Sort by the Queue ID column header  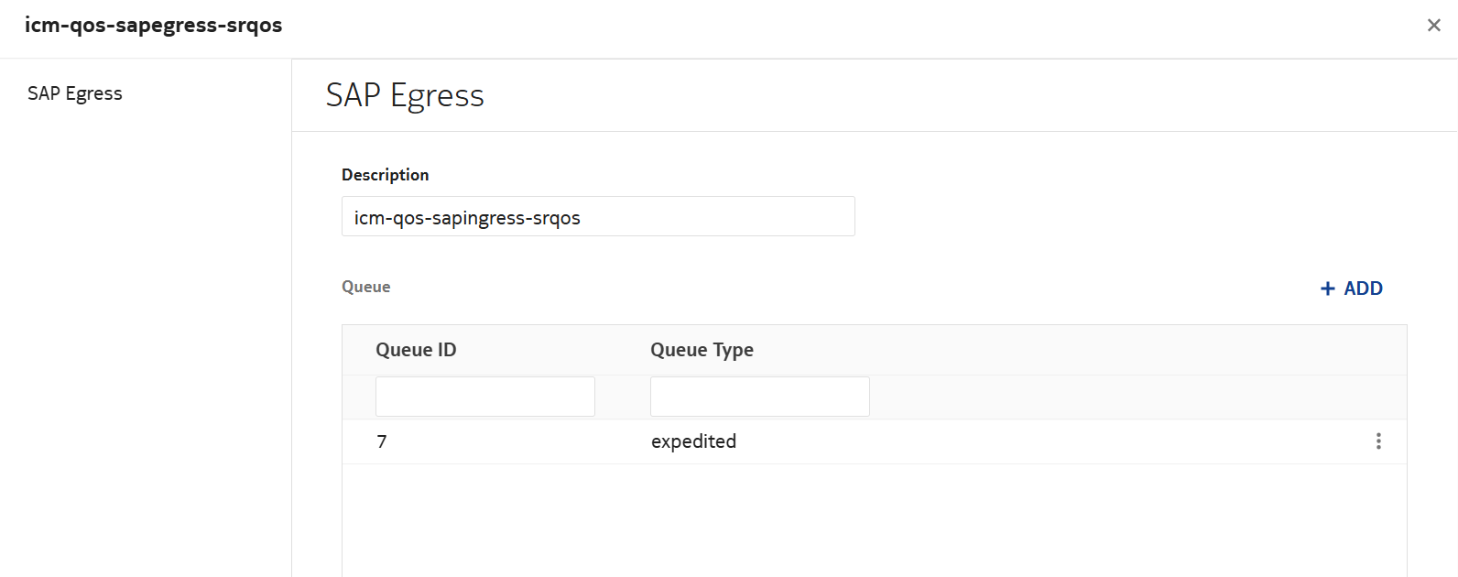pos(416,350)
